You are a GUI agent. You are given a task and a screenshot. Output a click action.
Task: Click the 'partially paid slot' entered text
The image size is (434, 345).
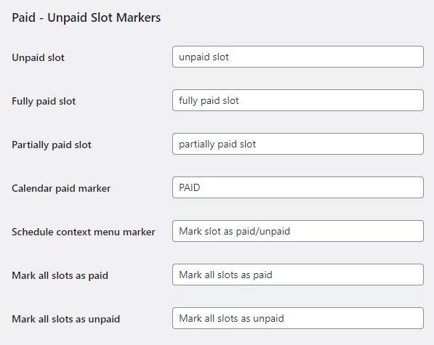[x=217, y=145]
